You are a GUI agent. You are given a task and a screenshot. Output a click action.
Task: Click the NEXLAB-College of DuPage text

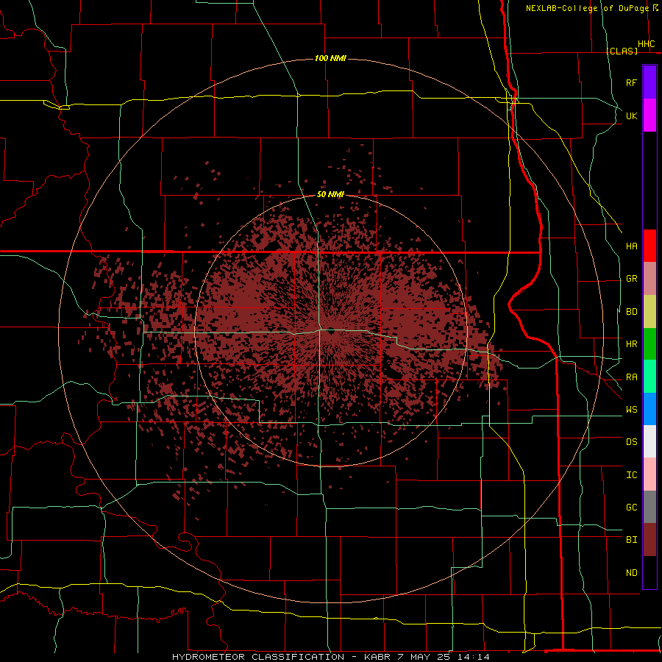coord(587,8)
